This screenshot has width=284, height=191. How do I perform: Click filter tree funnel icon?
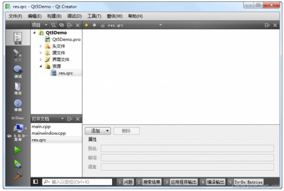pos(53,25)
